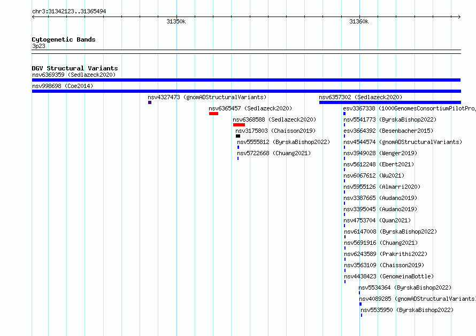Click nsv5722668 (Chuang2021) label
The image size is (476, 336).
274,153
